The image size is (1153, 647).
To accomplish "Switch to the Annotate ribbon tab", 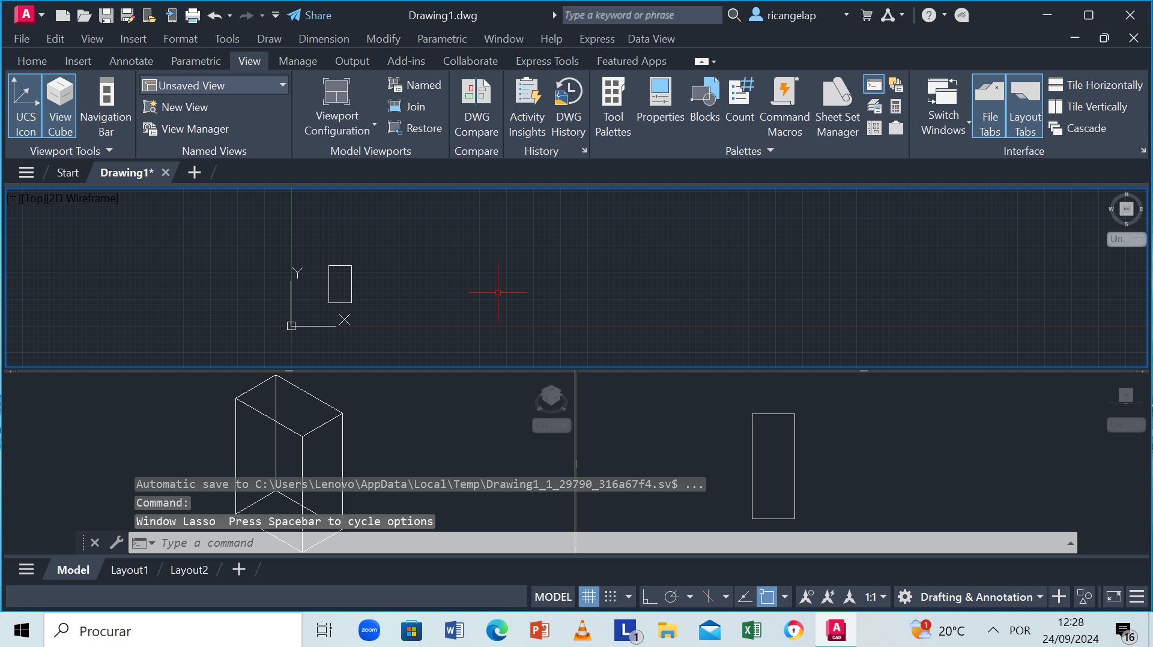I will point(131,61).
